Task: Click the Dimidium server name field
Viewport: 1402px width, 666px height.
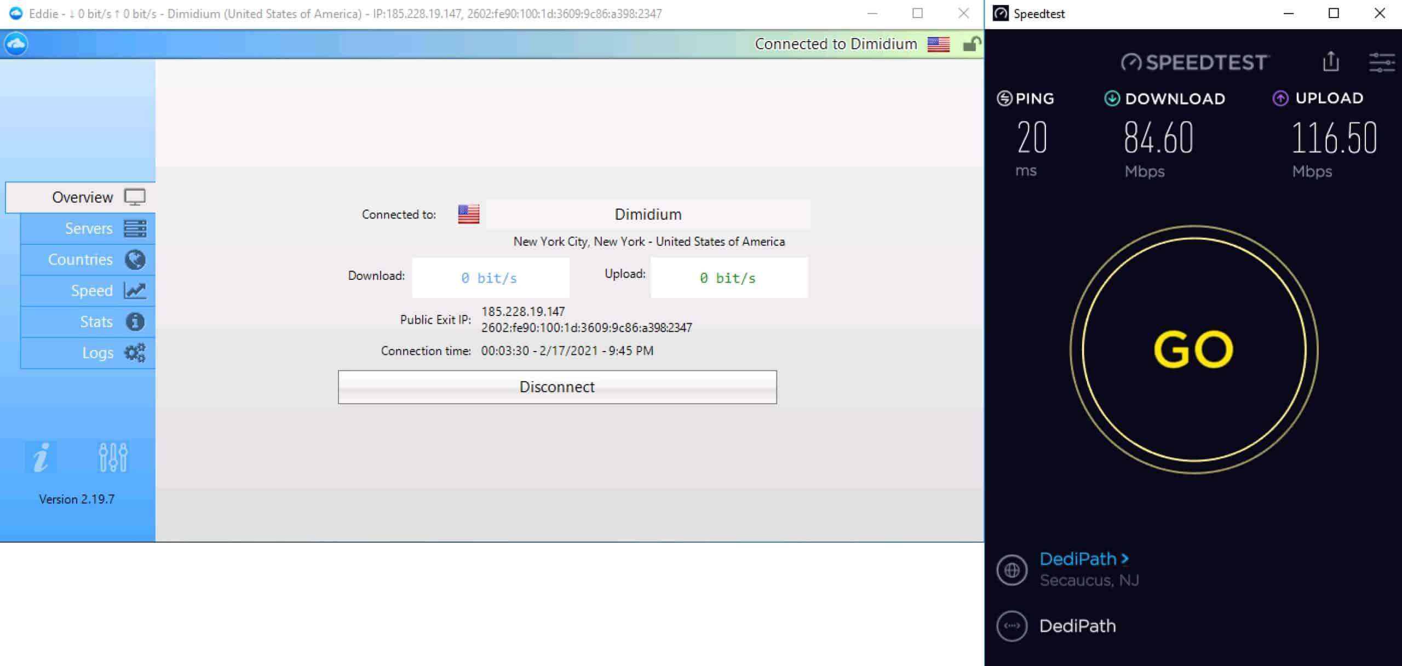Action: (648, 214)
